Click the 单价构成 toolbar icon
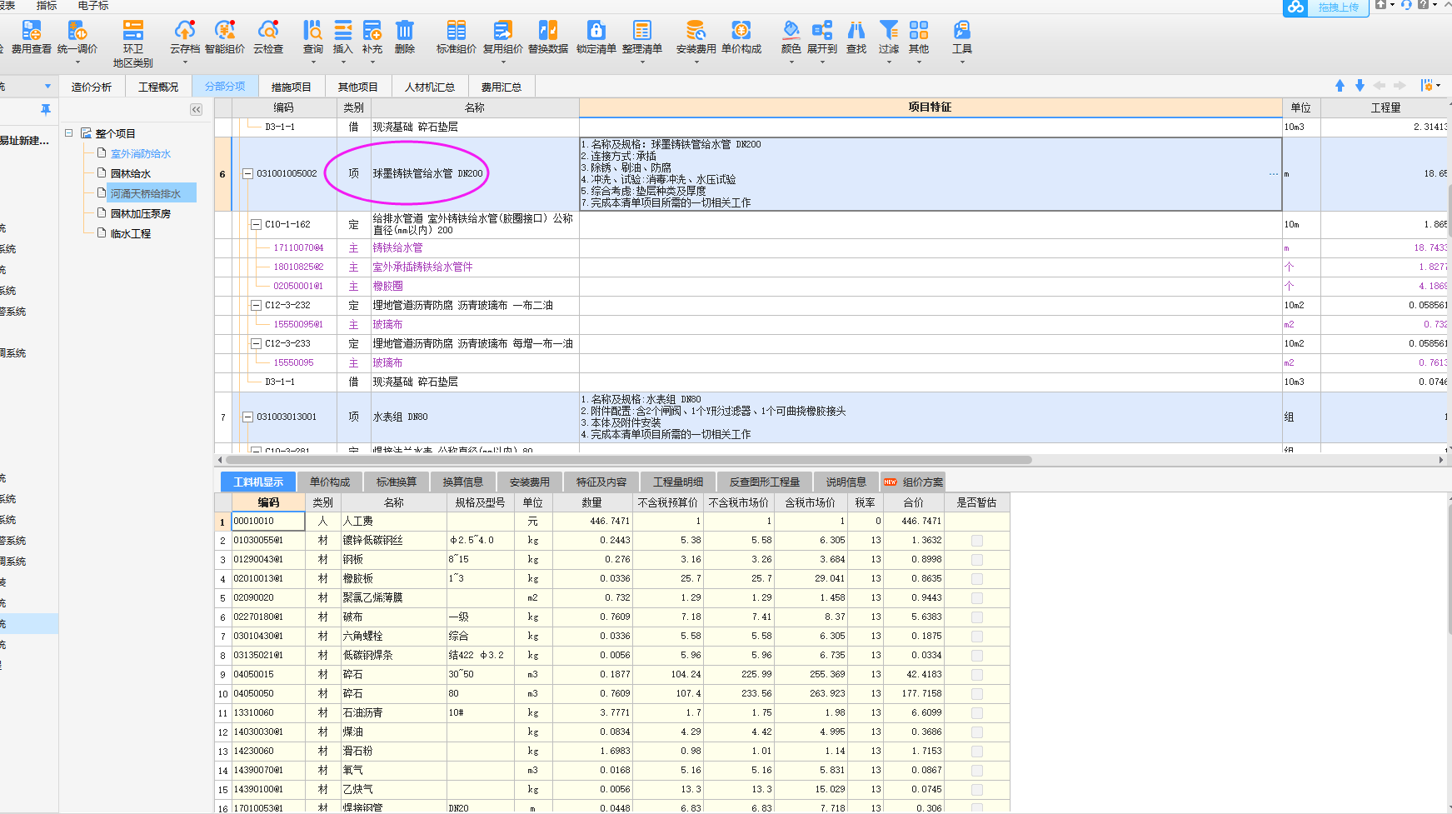Viewport: 1452px width, 814px height. click(741, 31)
